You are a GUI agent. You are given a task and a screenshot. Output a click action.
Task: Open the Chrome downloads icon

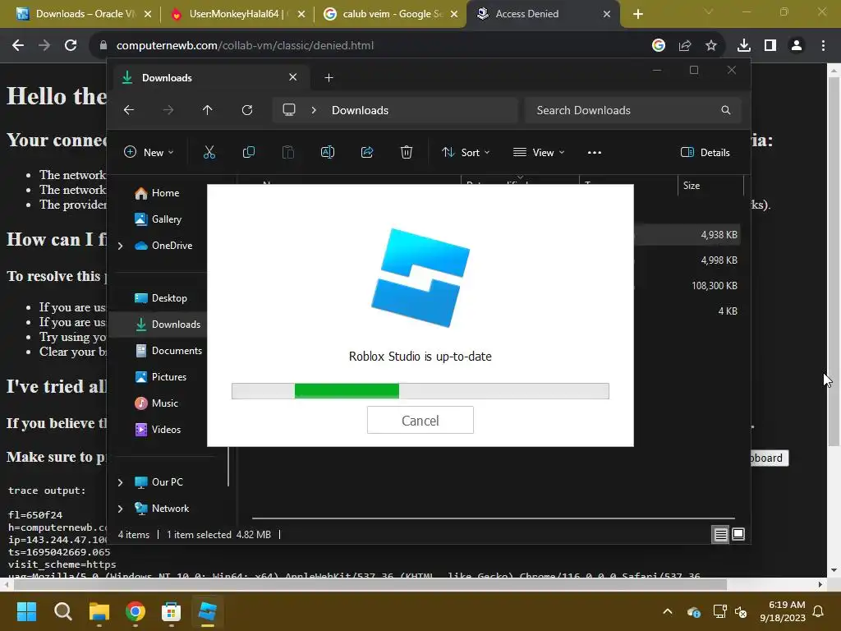(x=743, y=46)
